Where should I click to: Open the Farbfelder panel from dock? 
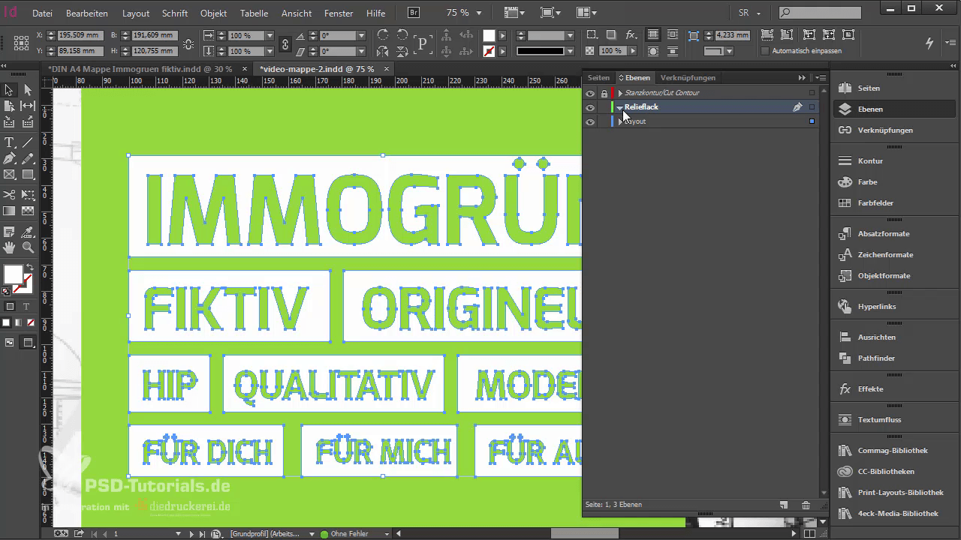click(x=875, y=202)
